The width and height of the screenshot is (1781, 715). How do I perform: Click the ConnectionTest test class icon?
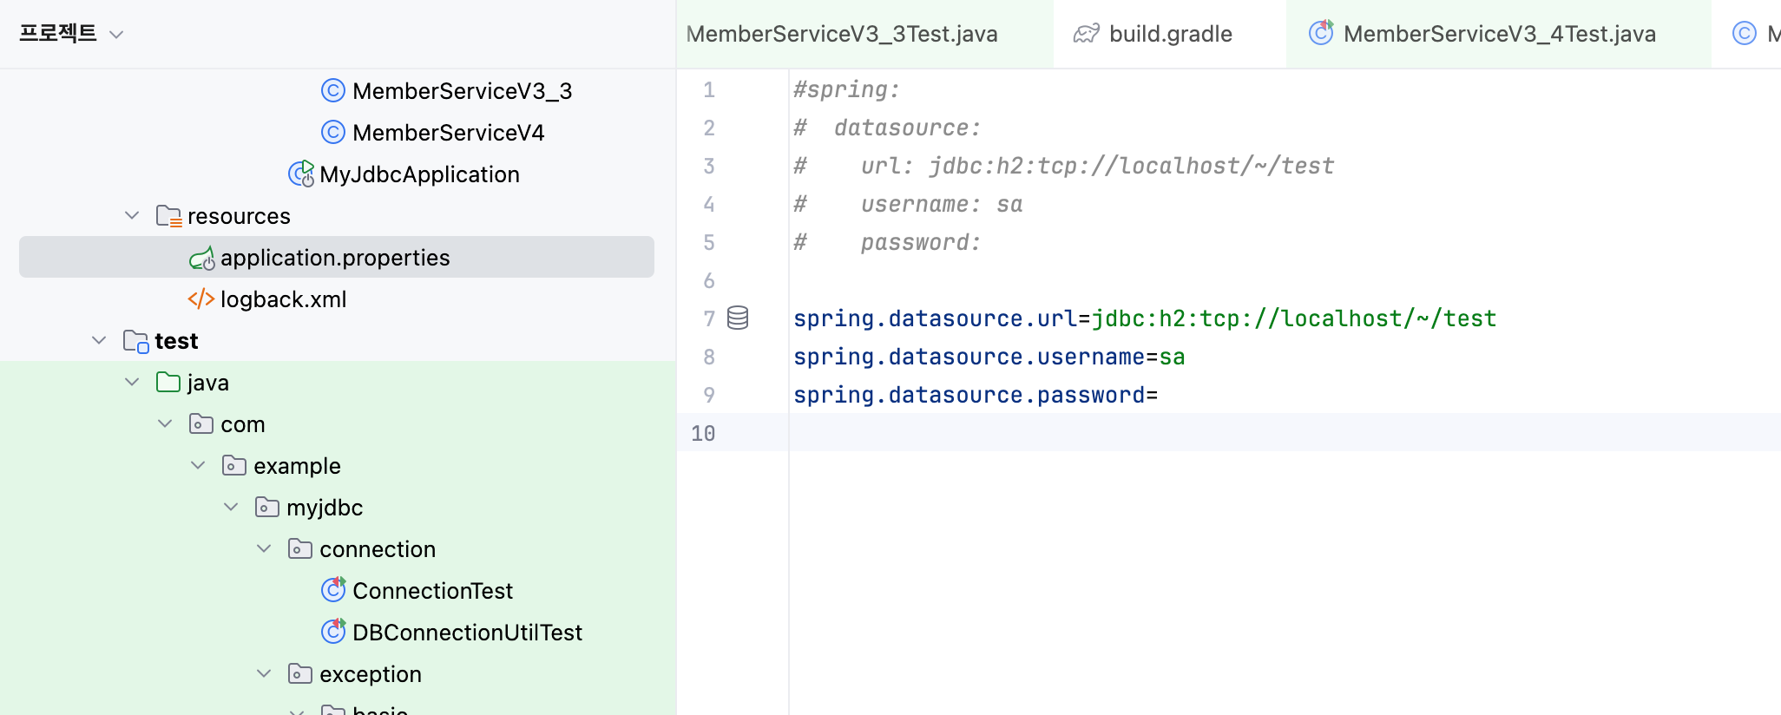tap(333, 590)
